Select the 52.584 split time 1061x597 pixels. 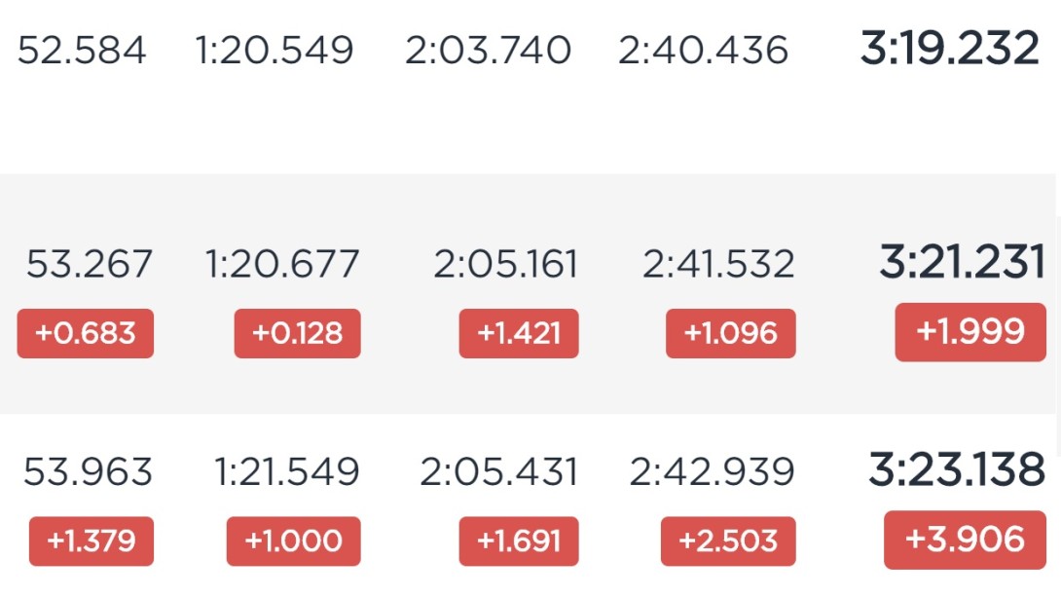82,50
